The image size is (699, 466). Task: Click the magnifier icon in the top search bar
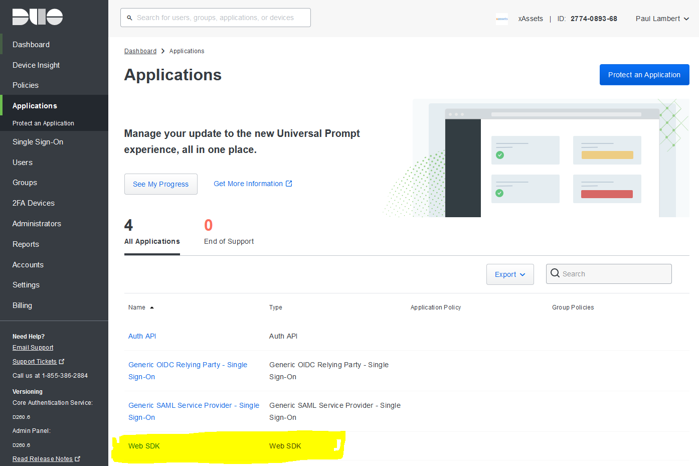pyautogui.click(x=130, y=17)
